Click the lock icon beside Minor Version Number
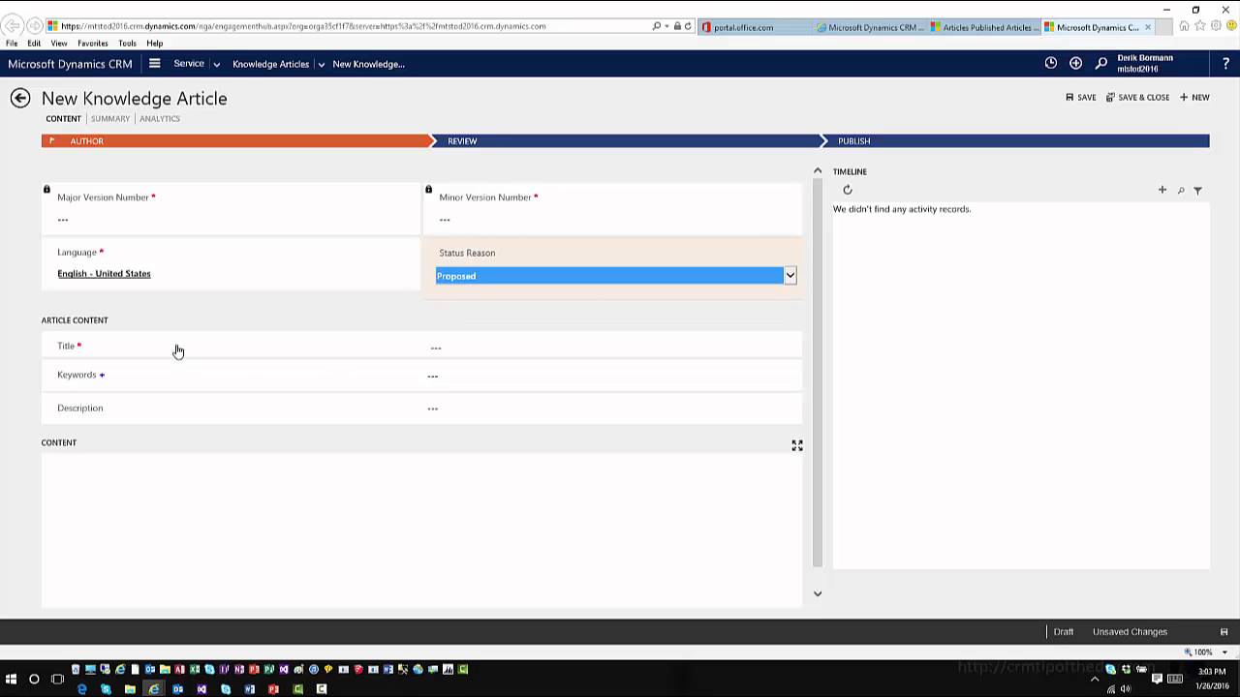Screen dimensions: 1240x697 point(428,190)
